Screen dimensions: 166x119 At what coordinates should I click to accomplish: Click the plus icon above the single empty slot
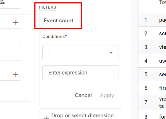[x=16, y=74]
